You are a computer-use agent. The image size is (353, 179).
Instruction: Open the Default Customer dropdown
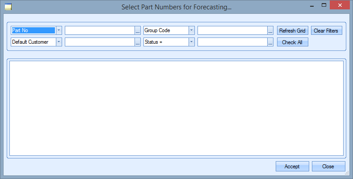(x=59, y=42)
